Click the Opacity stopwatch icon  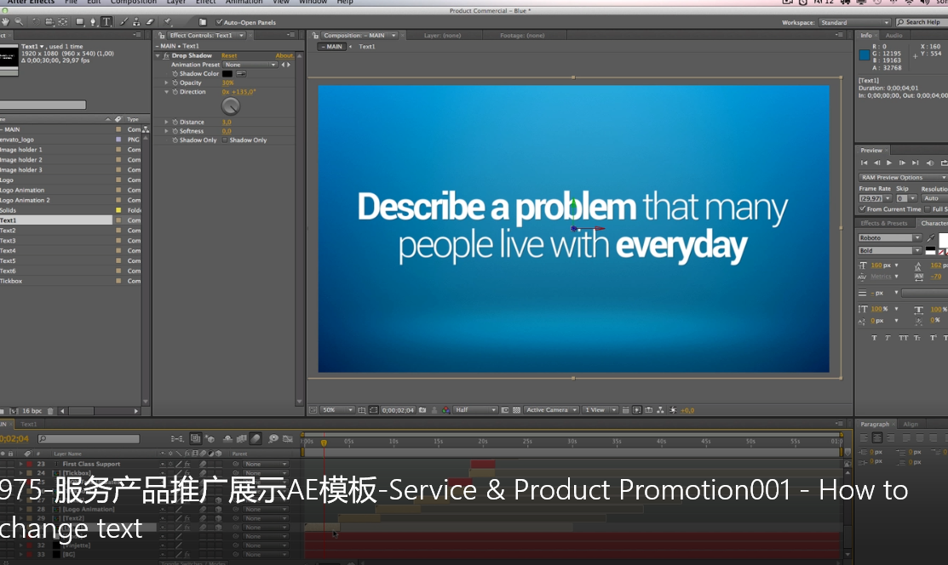pyautogui.click(x=175, y=83)
